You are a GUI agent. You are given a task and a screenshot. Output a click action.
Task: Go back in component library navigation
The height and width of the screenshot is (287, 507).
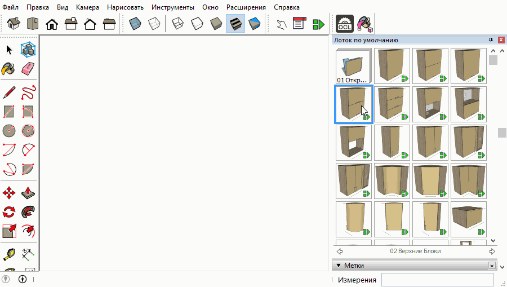coord(340,251)
